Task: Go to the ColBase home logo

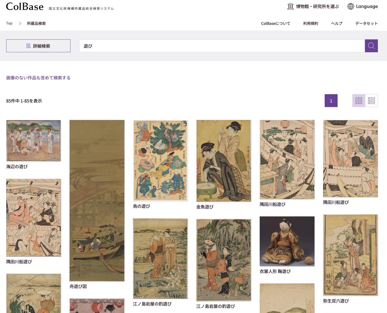Action: (x=25, y=6)
